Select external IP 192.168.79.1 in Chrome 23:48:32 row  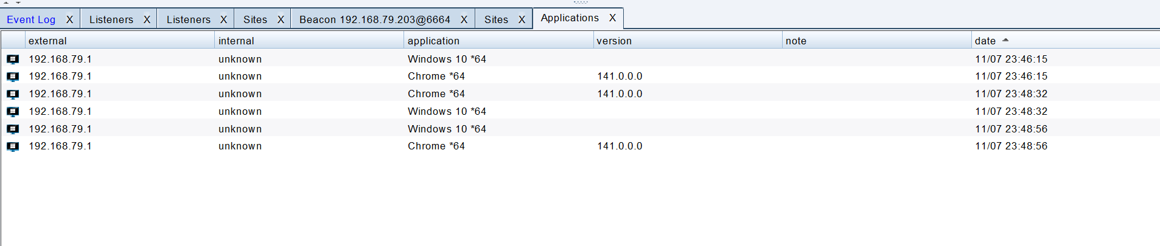point(60,94)
